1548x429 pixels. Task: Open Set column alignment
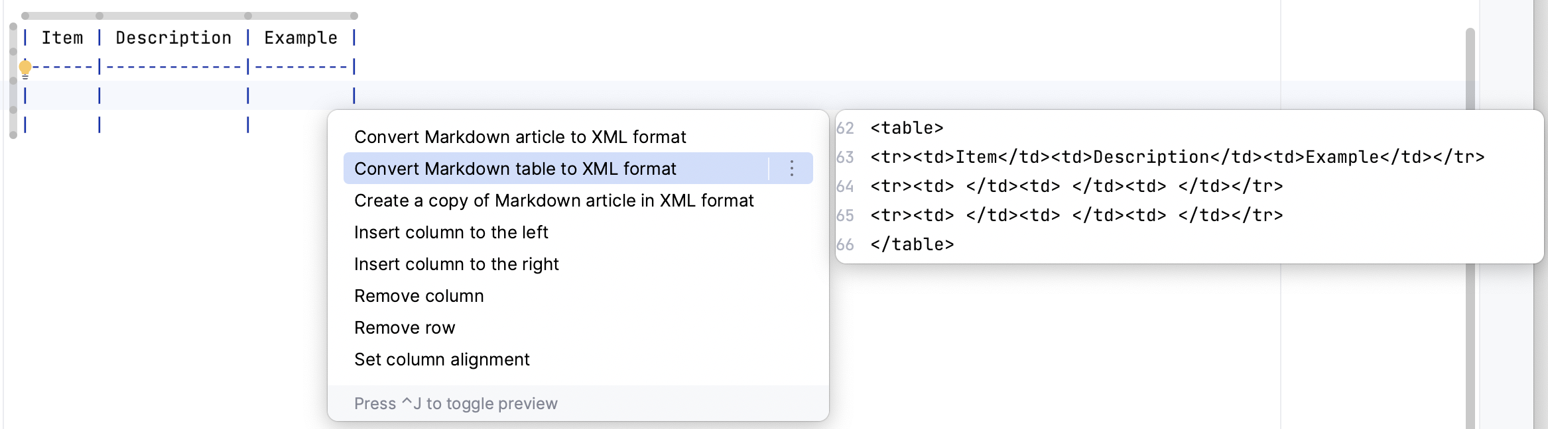(442, 359)
